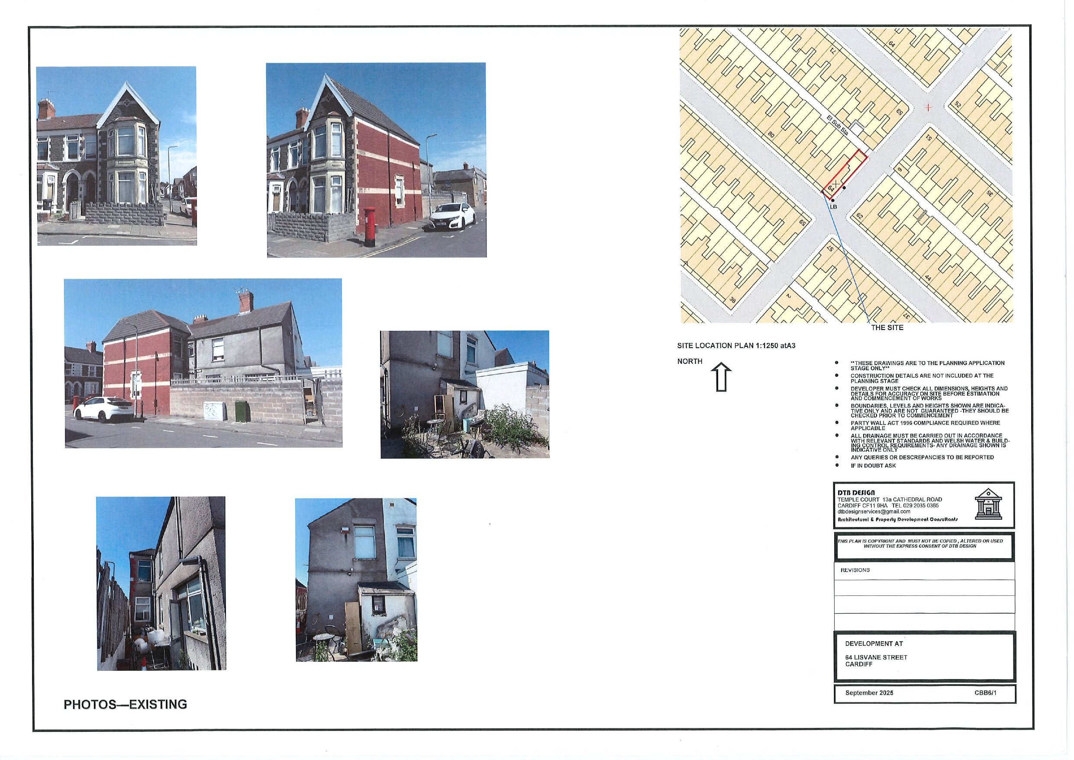Open narrow side alley photo
The image size is (1074, 760).
(x=161, y=583)
